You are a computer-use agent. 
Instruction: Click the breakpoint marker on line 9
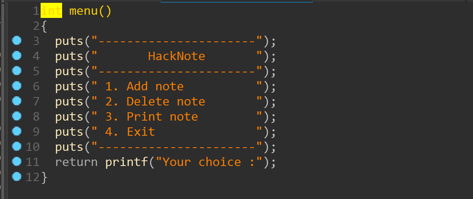17,131
